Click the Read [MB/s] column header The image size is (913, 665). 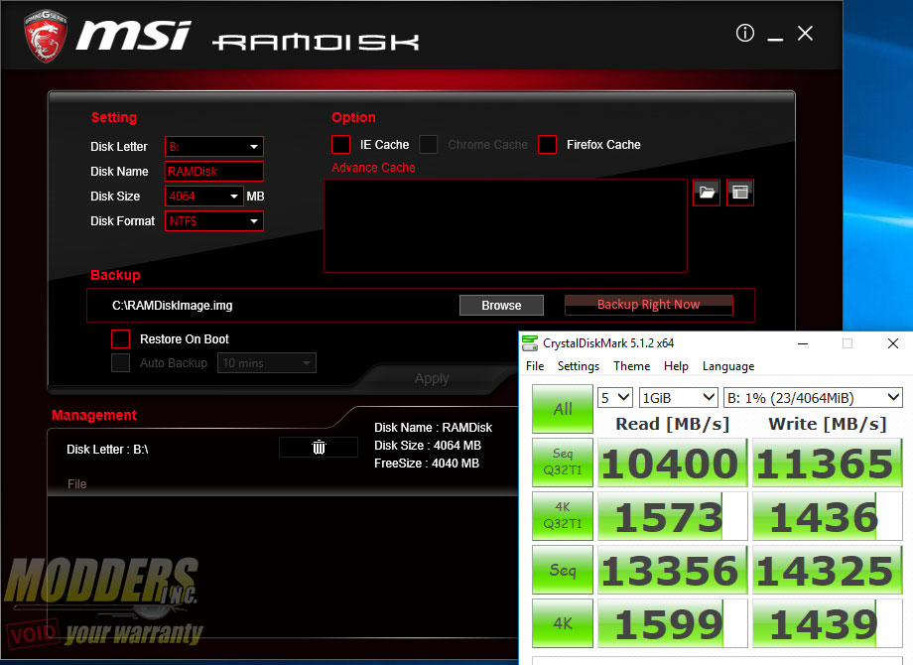click(673, 424)
